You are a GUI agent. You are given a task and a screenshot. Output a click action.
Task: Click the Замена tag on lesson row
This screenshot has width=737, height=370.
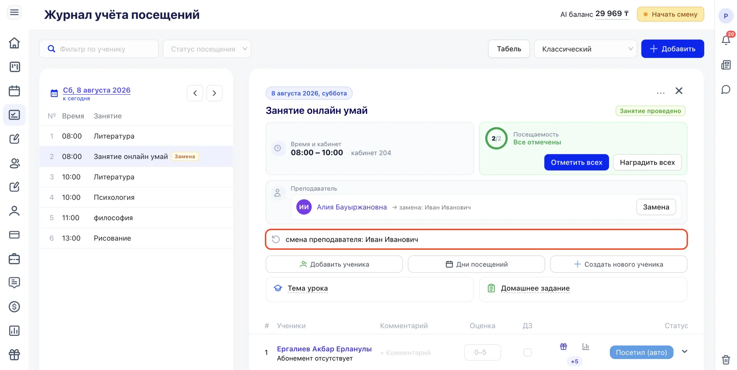click(x=185, y=156)
